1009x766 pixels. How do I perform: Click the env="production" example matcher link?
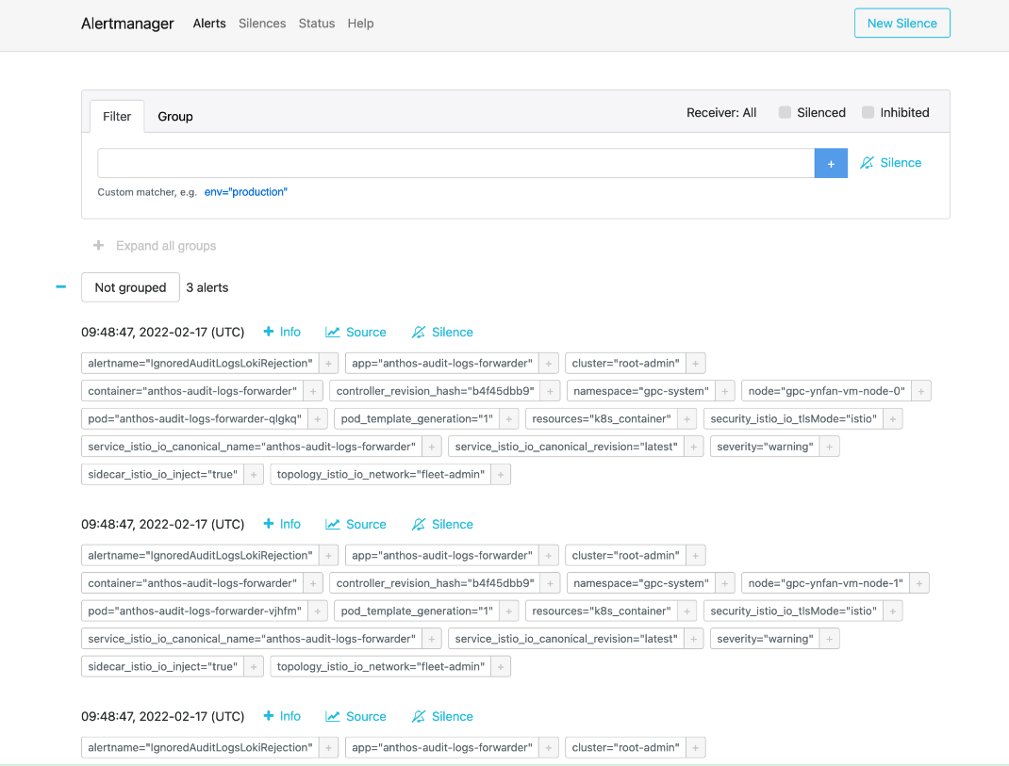(x=246, y=192)
